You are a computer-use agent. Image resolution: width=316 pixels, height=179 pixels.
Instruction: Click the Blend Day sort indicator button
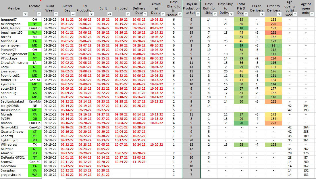[73, 14]
